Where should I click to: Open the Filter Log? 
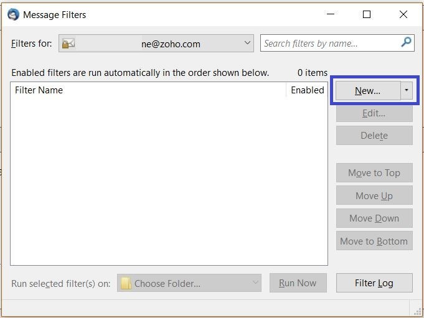374,283
